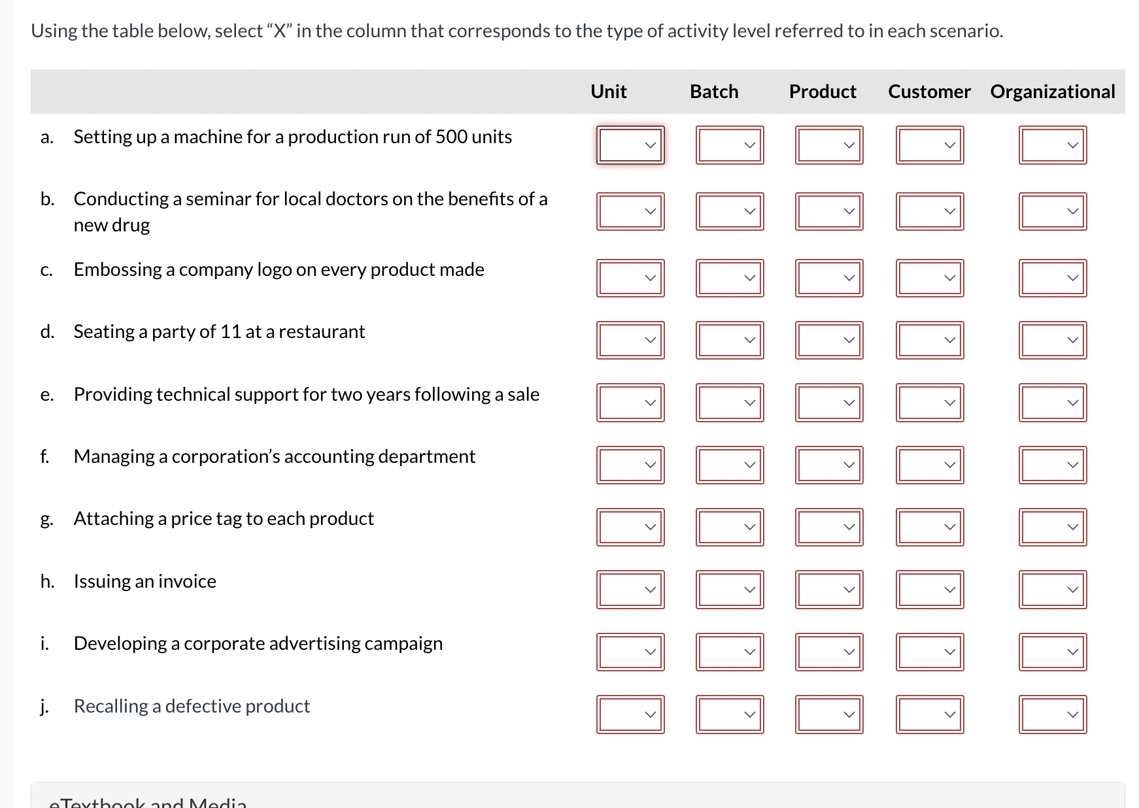Open the Customer dropdown for technical support scenario
Screen dimensions: 1139x808
point(928,403)
